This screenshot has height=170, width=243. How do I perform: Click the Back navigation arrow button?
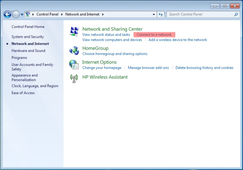8,14
